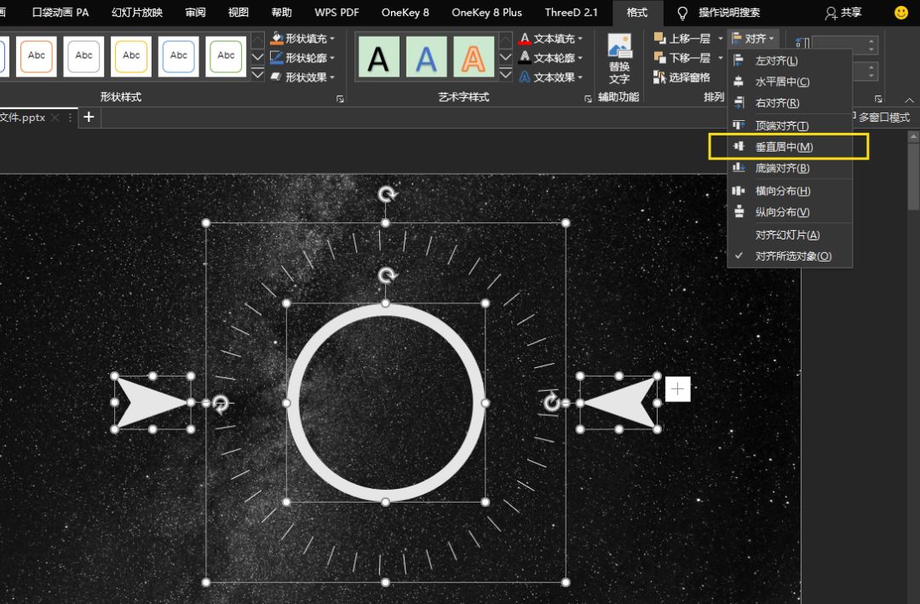
Task: Switch to the OneKey 8 Plus tab
Action: pos(487,12)
